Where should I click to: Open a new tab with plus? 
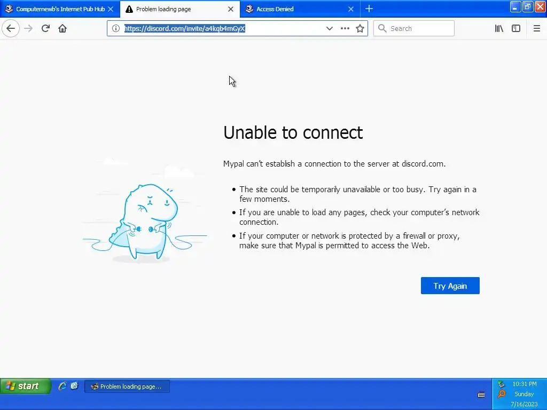tap(369, 9)
